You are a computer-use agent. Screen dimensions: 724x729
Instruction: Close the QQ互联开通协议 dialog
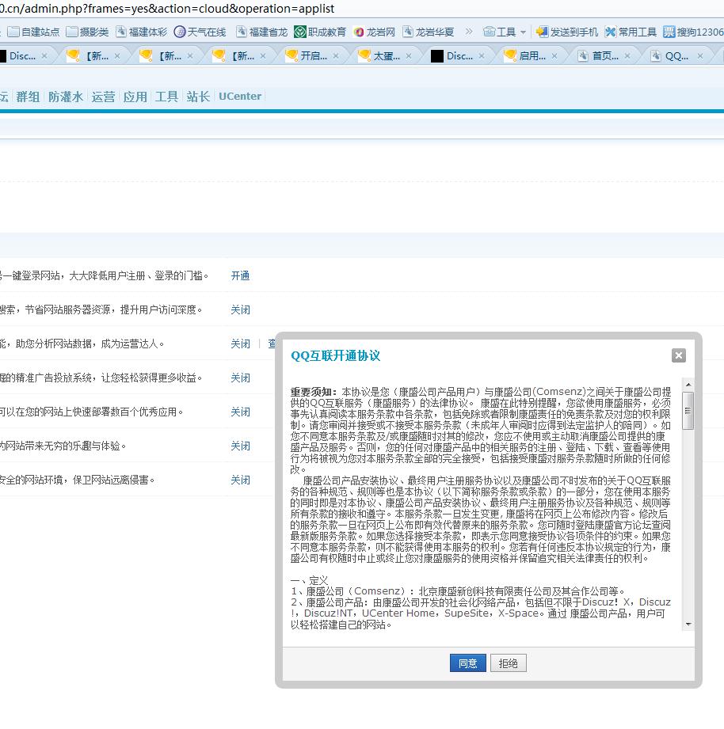pyautogui.click(x=678, y=355)
